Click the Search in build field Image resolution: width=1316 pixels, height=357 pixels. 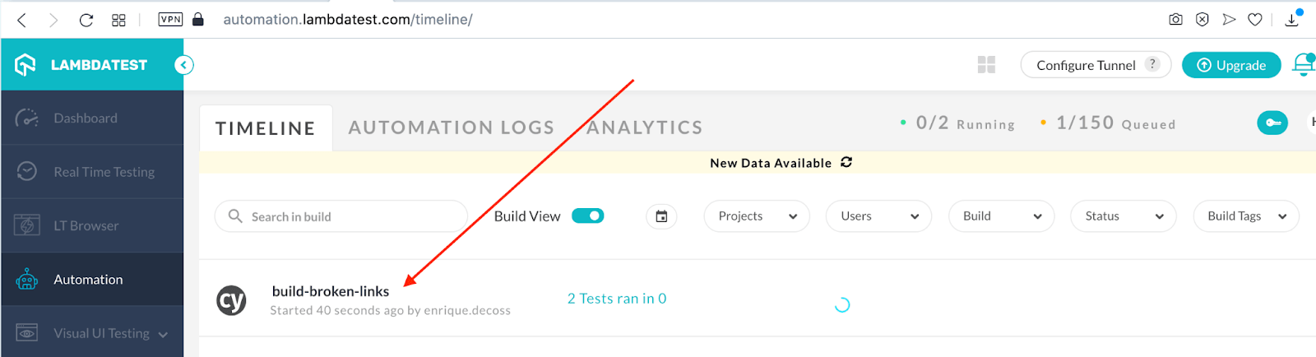[341, 216]
